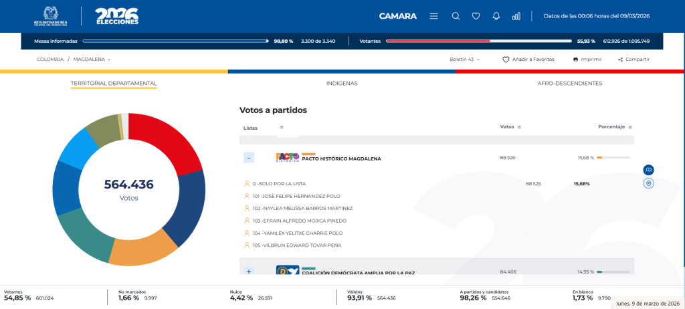Click the Imprimir button
This screenshot has height=309, width=685.
pos(587,60)
